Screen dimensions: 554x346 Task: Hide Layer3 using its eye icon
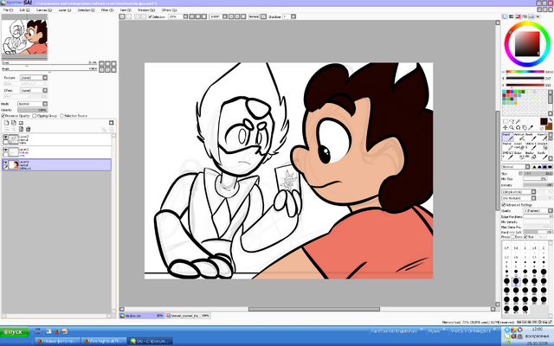(x=5, y=163)
